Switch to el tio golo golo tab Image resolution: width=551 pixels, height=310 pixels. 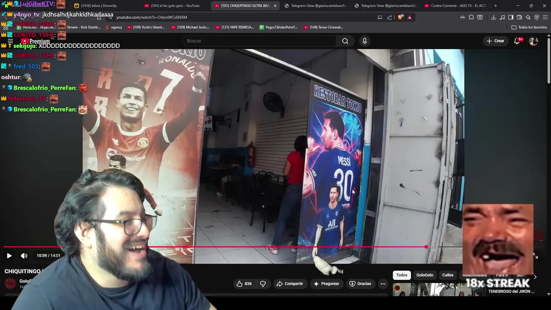174,6
